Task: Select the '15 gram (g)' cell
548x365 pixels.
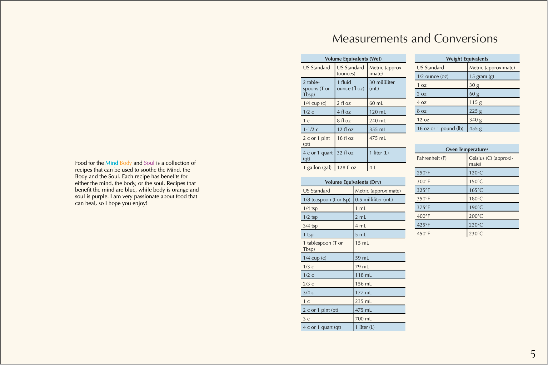Action: coord(493,76)
